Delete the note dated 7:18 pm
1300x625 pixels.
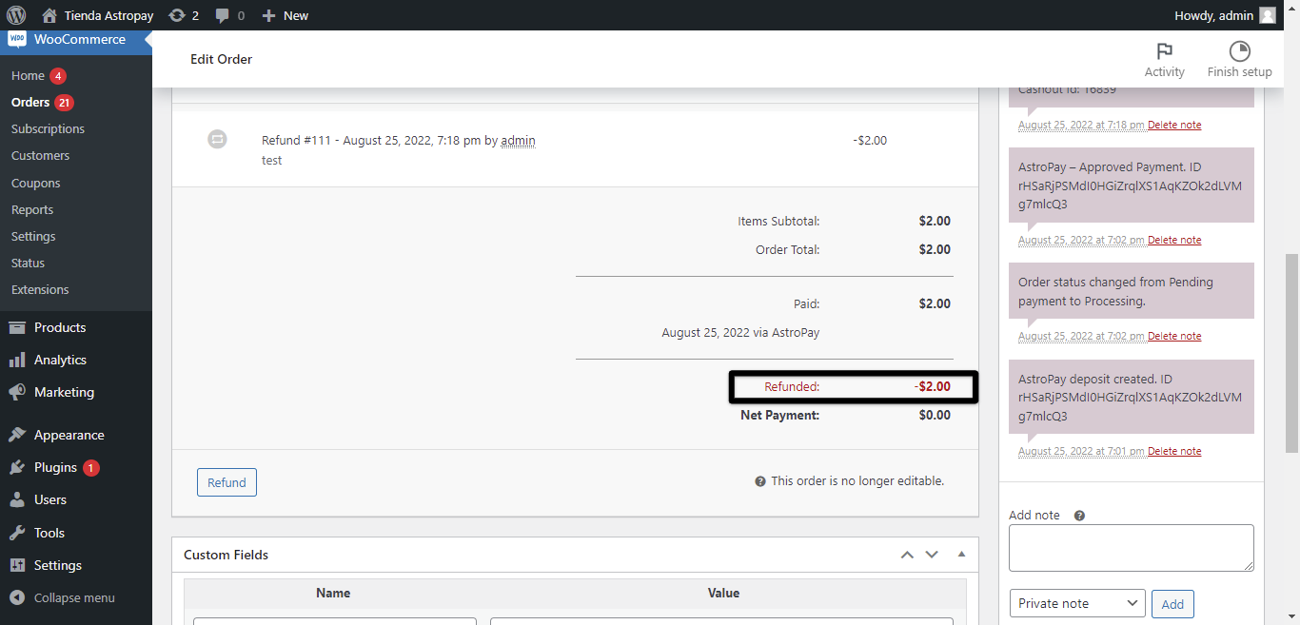pyautogui.click(x=1174, y=125)
